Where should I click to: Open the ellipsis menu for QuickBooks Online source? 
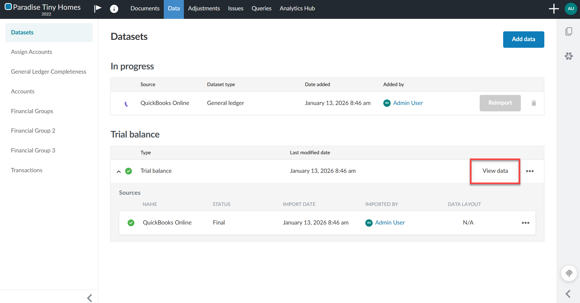click(525, 223)
